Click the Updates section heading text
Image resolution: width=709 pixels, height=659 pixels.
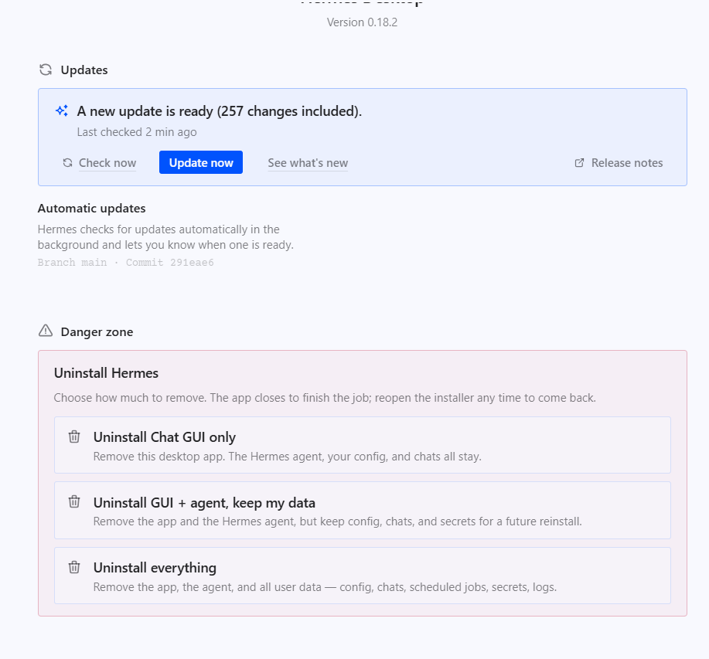pyautogui.click(x=84, y=70)
